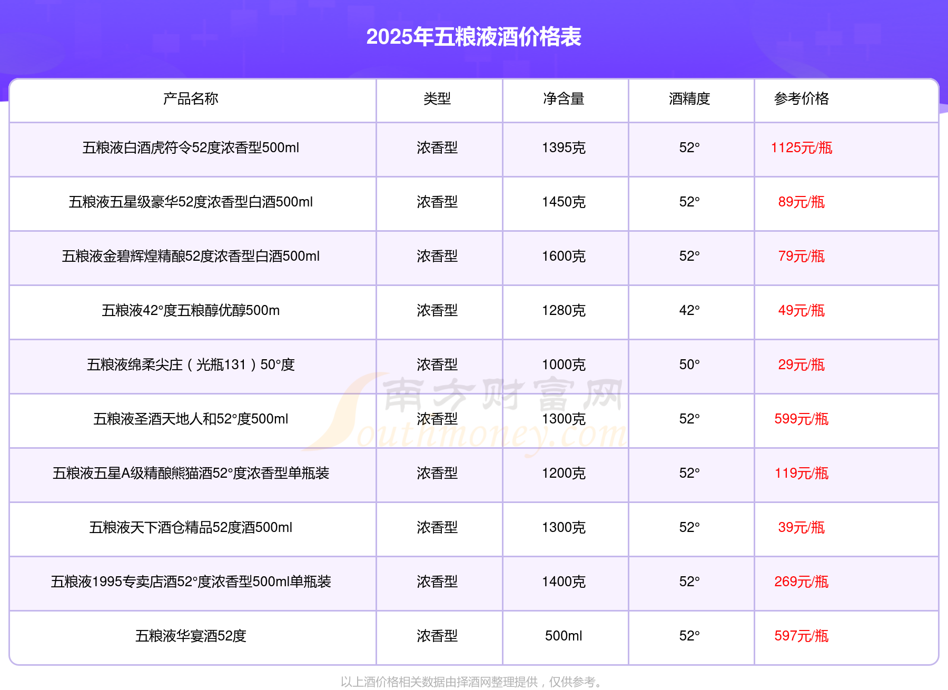Image resolution: width=948 pixels, height=690 pixels.
Task: Select "浓香型" type in the 天下酒仓精品 row
Action: [437, 527]
